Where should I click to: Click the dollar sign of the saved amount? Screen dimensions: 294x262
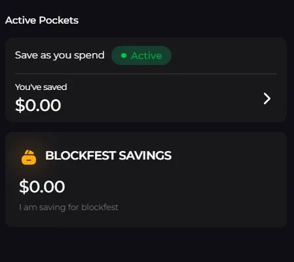pos(19,105)
